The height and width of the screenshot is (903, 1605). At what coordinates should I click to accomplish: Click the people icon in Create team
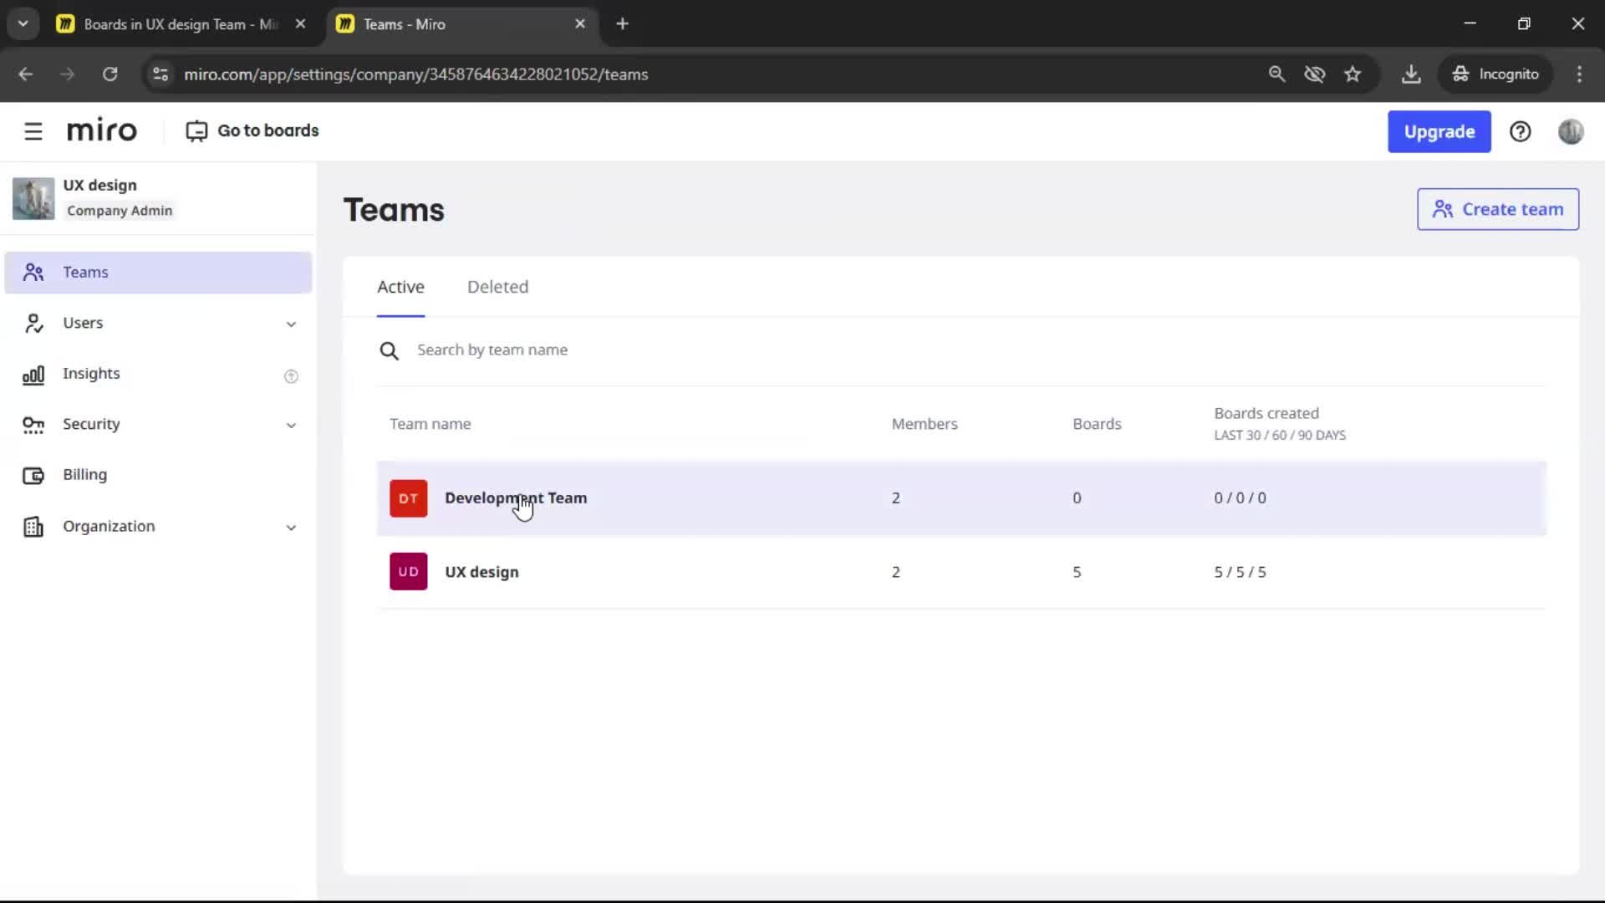tap(1442, 209)
